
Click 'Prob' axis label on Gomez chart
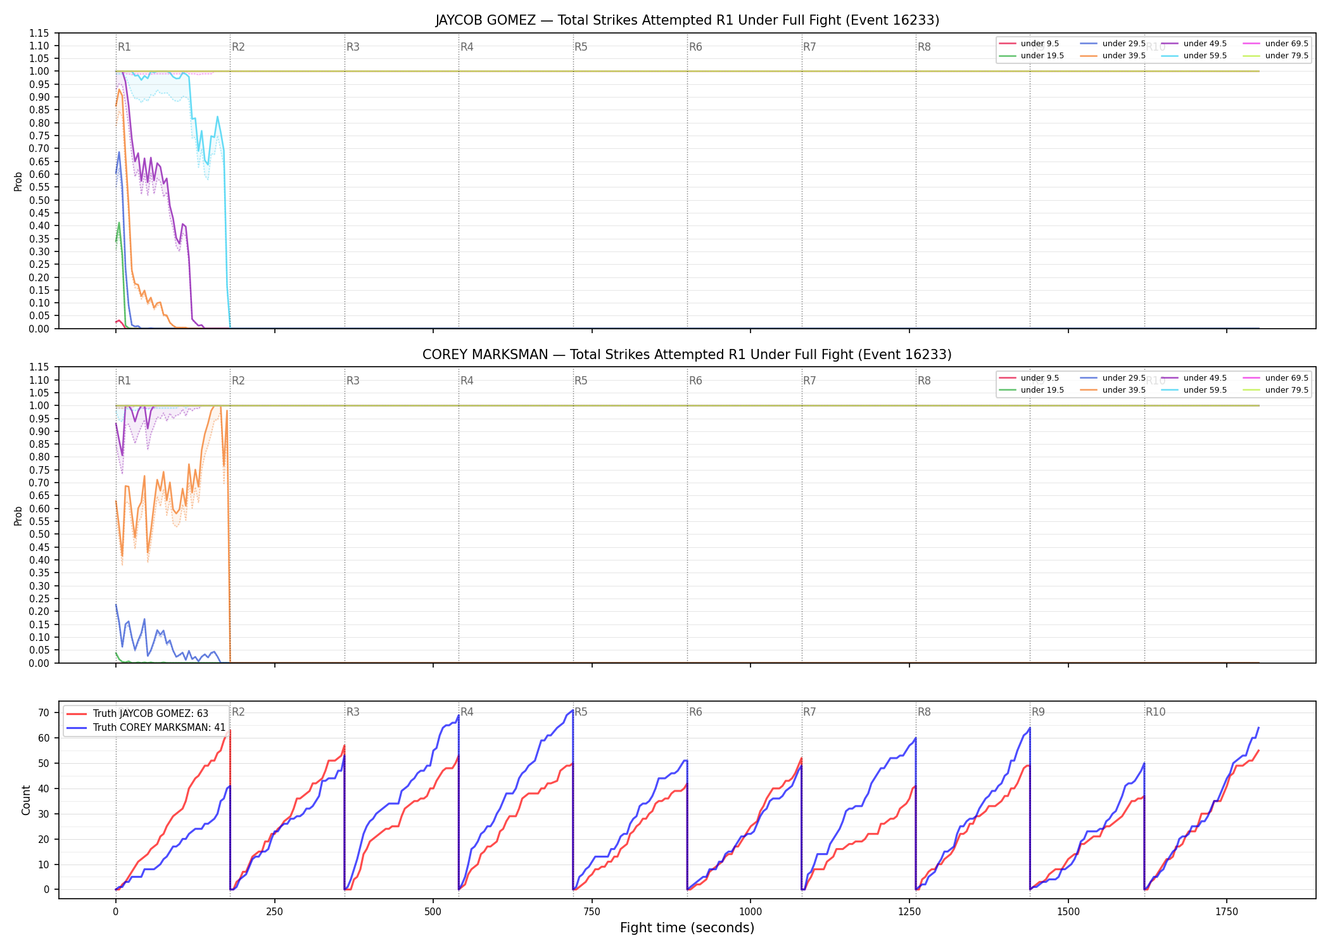click(x=18, y=181)
